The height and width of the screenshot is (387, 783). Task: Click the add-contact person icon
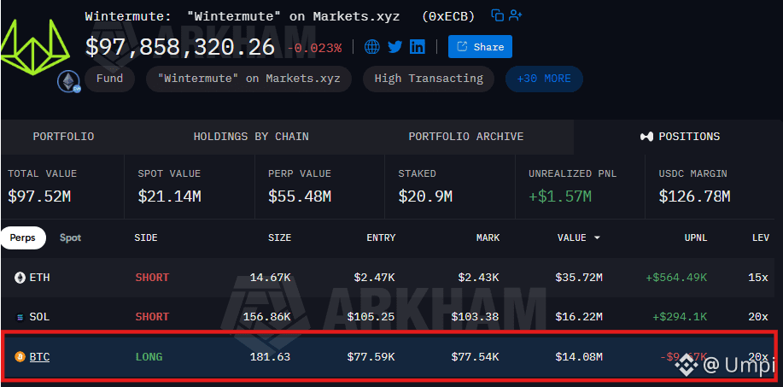point(516,15)
